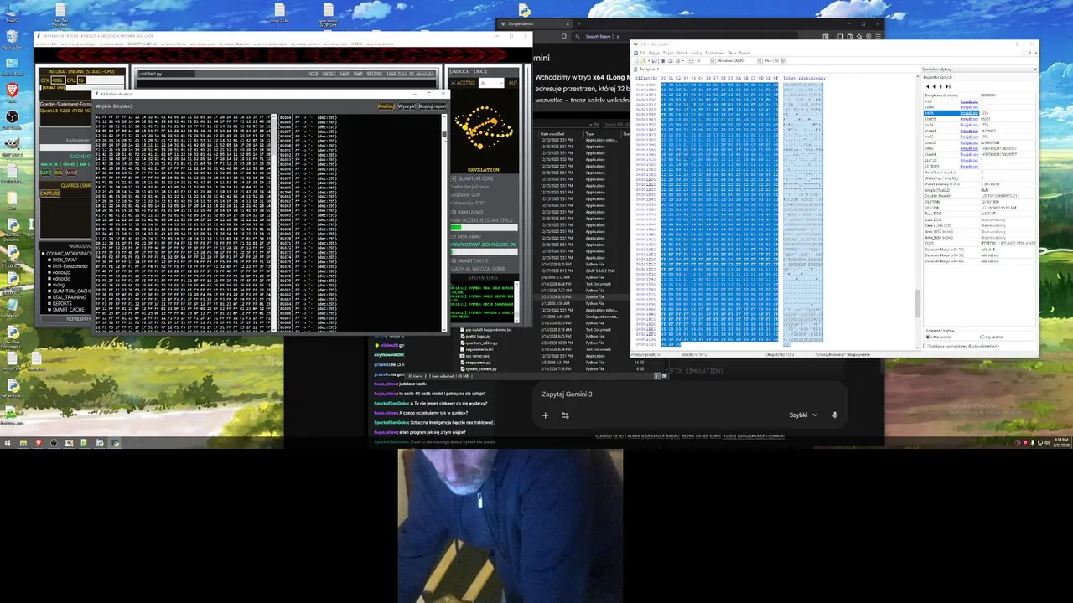Click the Wyczyść button in Pattern Analyzer
This screenshot has width=1073, height=603.
coord(407,106)
